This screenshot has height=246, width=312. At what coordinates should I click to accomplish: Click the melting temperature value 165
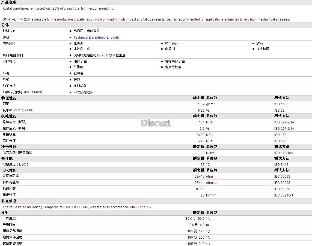point(201,165)
